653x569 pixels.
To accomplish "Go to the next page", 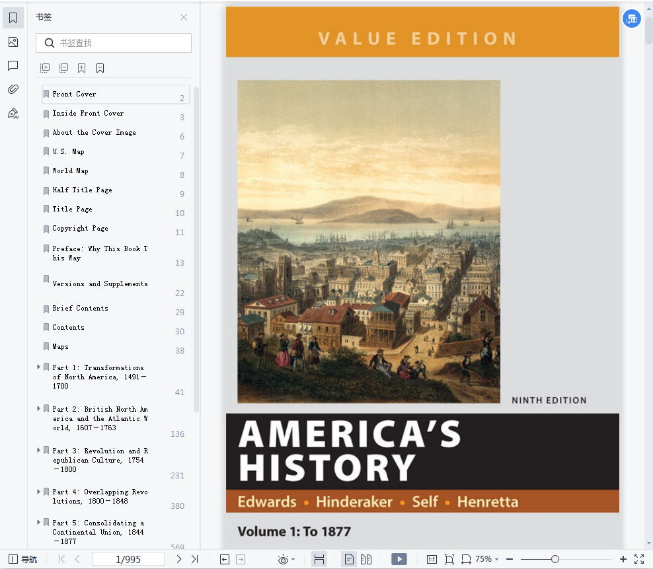I will click(179, 559).
